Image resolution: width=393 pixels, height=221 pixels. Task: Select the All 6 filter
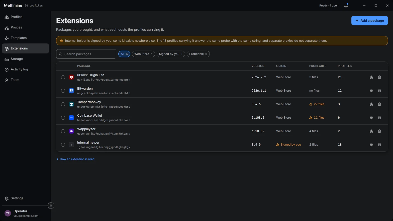point(124,54)
